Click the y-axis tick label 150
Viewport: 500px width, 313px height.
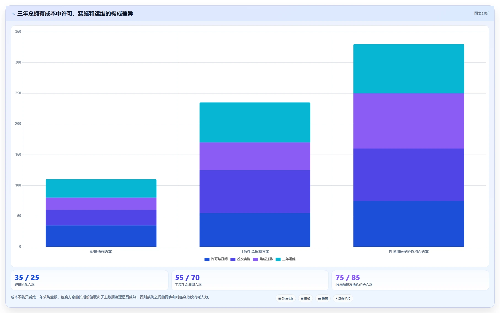point(18,155)
